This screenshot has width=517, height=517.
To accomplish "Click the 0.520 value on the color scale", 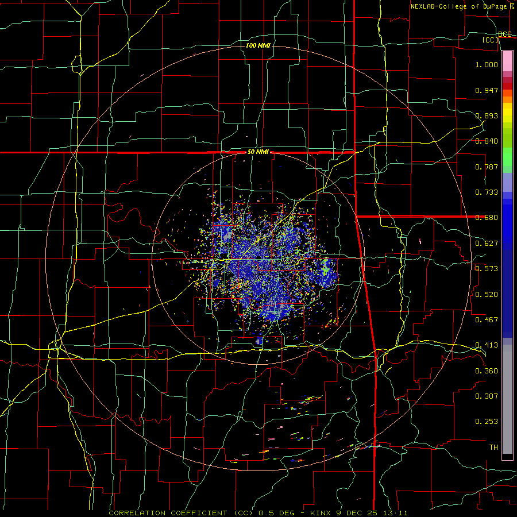I will [487, 295].
